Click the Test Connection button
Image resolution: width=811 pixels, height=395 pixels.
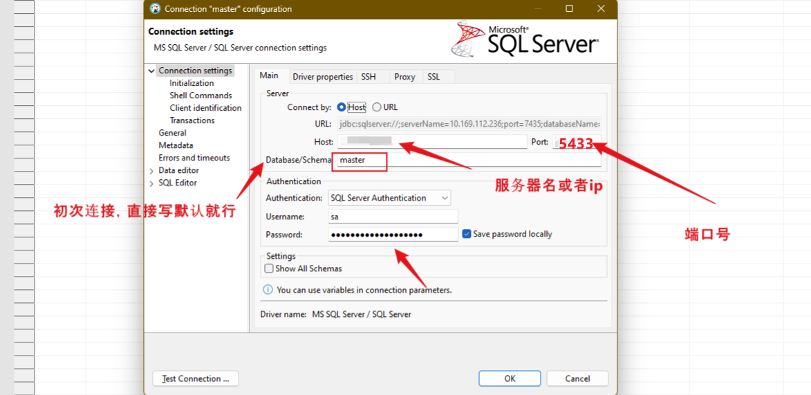pyautogui.click(x=196, y=378)
